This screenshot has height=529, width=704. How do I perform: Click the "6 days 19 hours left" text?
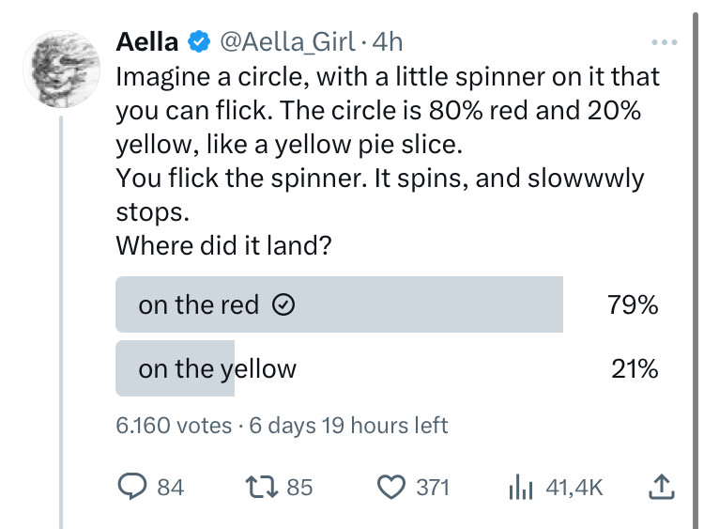(346, 425)
